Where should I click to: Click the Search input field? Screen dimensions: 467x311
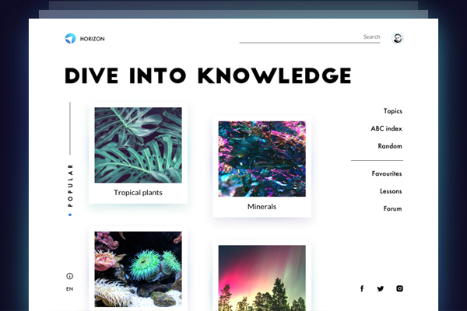pos(310,38)
